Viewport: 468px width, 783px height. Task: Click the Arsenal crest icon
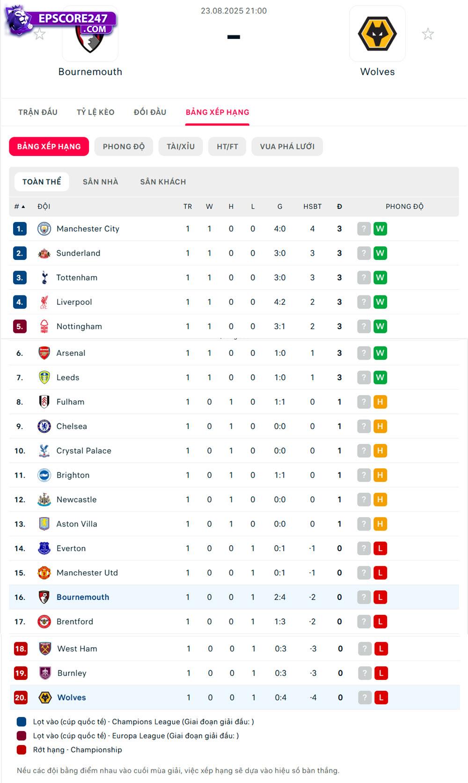[x=44, y=353]
